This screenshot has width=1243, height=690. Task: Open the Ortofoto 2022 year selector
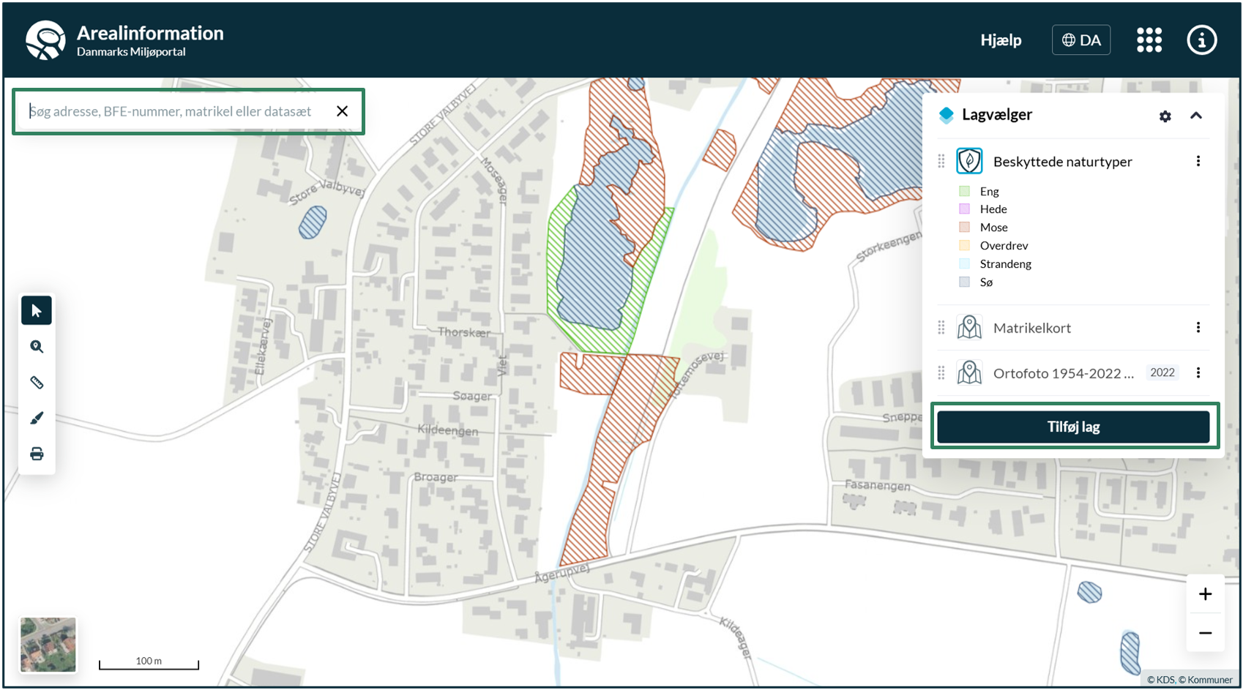[x=1162, y=372]
